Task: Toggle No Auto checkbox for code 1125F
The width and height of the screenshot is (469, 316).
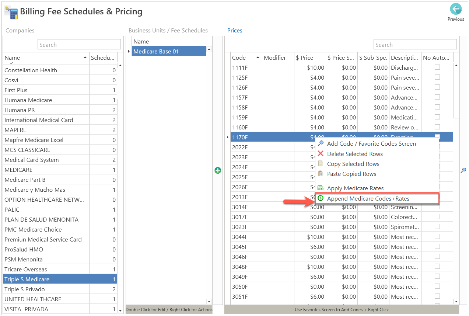Action: (437, 77)
